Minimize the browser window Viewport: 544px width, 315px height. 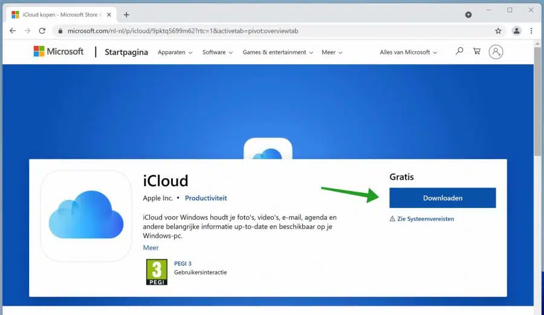tap(489, 10)
